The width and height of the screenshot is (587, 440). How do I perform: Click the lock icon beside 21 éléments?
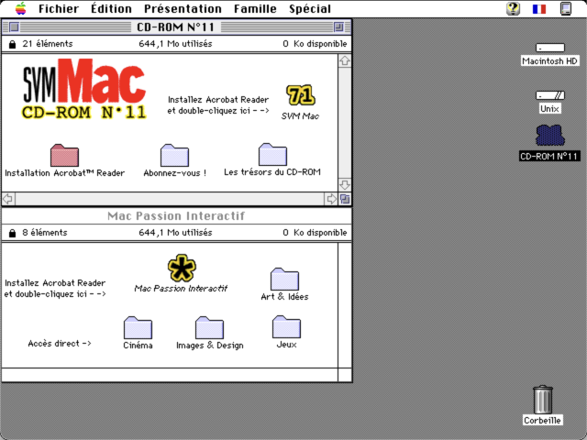[12, 44]
